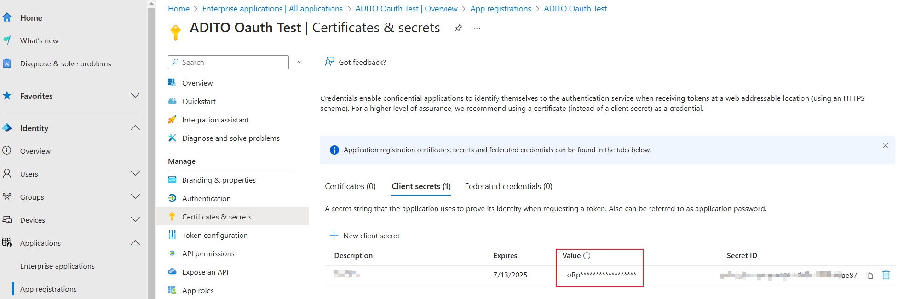
Task: Click New client secret button
Action: [x=365, y=236]
